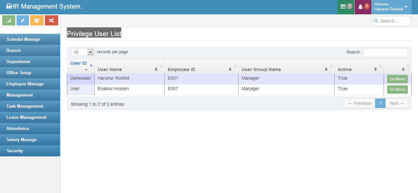Click the orange users group icon button
Viewport: 418px width, 193px height.
click(37, 20)
